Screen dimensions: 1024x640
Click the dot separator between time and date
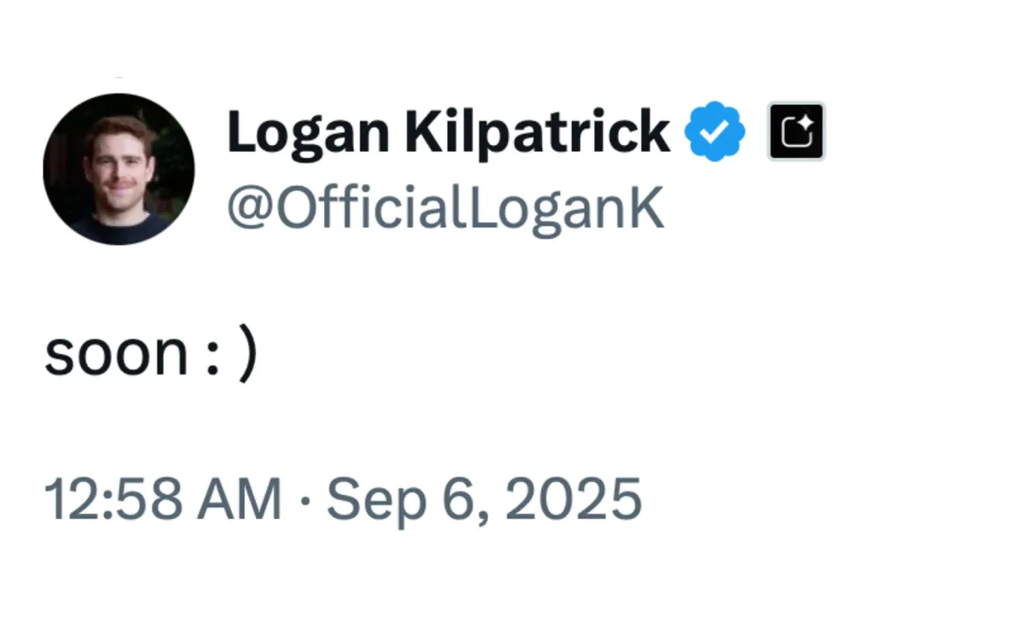pos(304,499)
